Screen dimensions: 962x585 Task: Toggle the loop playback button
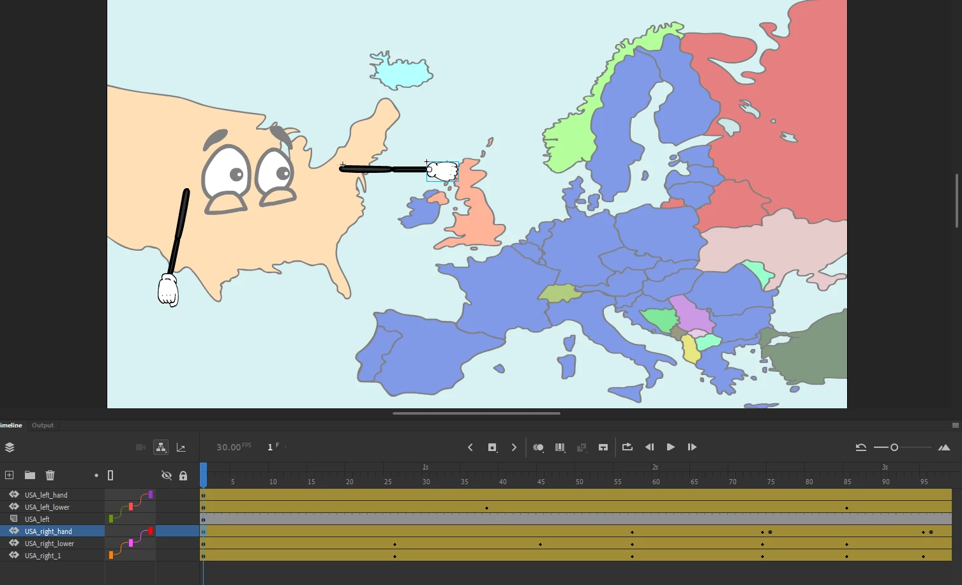tap(628, 447)
